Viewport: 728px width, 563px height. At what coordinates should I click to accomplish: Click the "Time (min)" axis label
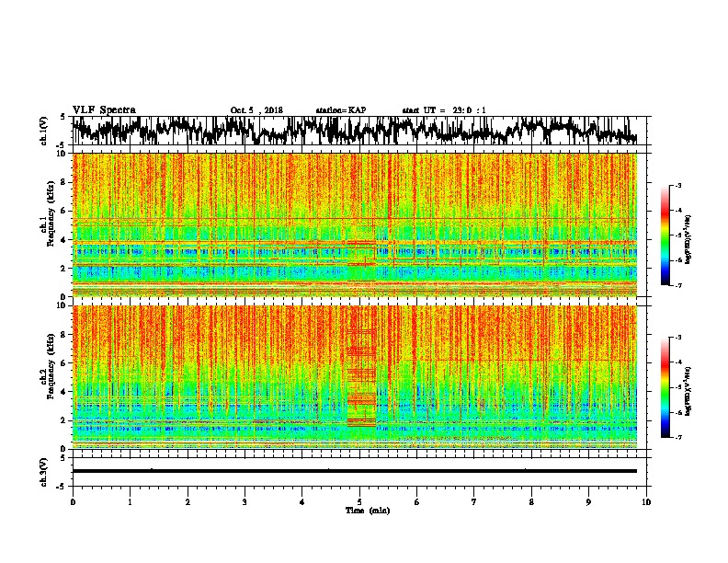pos(368,511)
